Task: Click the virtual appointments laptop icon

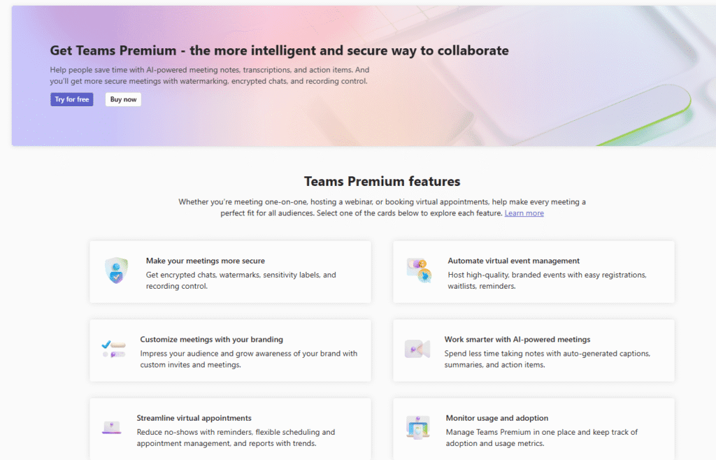Action: (x=112, y=426)
